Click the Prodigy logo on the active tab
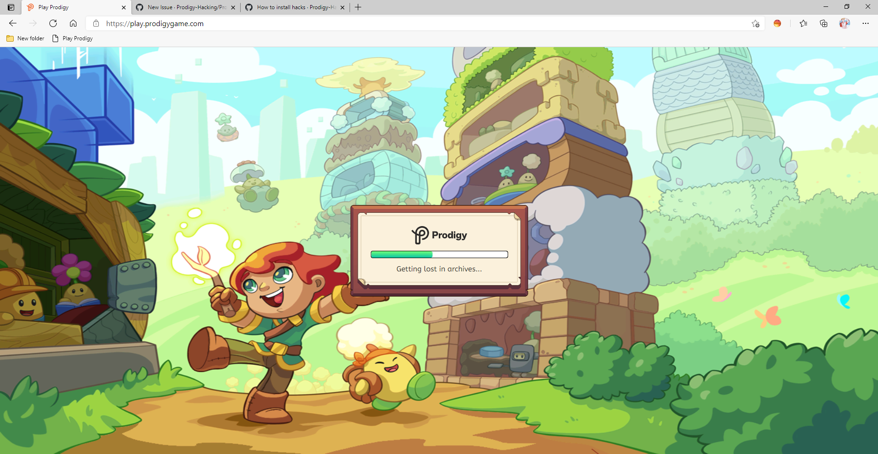Screen dimensions: 878x454 click(30, 7)
